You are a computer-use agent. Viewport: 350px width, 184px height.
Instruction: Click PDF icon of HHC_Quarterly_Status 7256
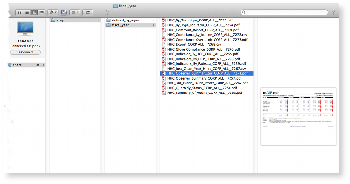coord(164,88)
